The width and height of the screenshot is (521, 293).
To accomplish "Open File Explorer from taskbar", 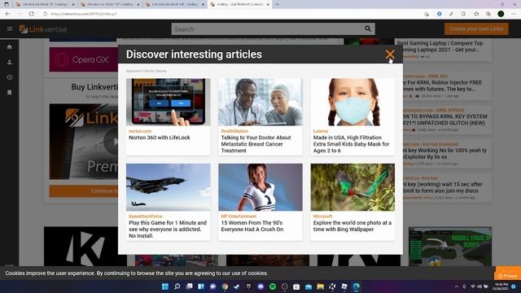I will click(320, 286).
